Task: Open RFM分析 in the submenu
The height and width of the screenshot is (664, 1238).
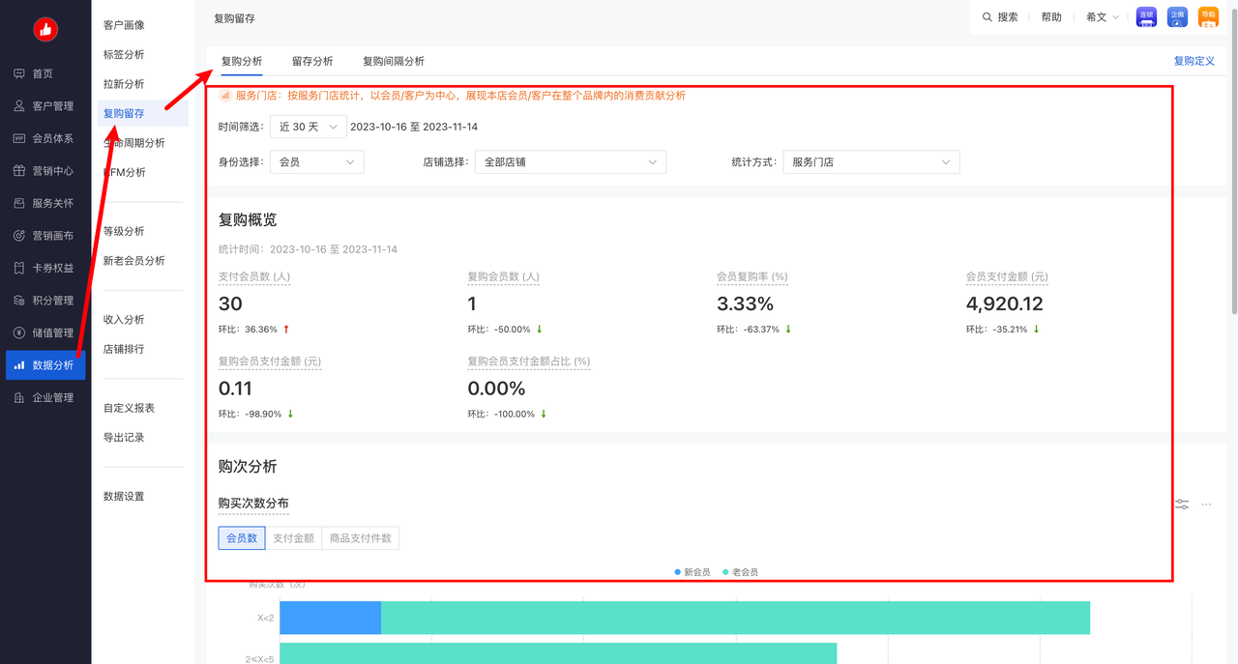Action: [x=125, y=172]
